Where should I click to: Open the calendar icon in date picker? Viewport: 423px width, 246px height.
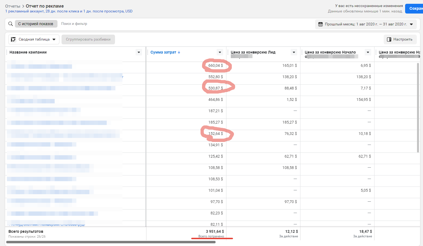(320, 24)
